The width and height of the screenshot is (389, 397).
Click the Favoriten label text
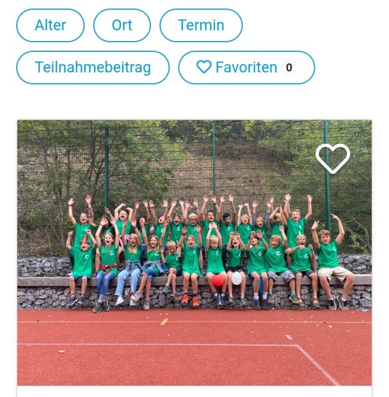click(246, 67)
